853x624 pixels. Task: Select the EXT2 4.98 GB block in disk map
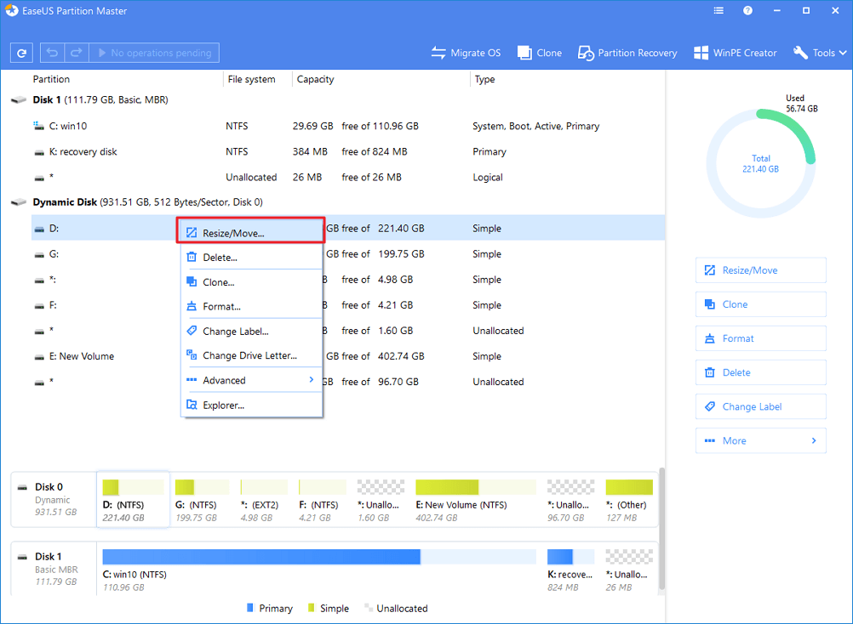tap(265, 500)
